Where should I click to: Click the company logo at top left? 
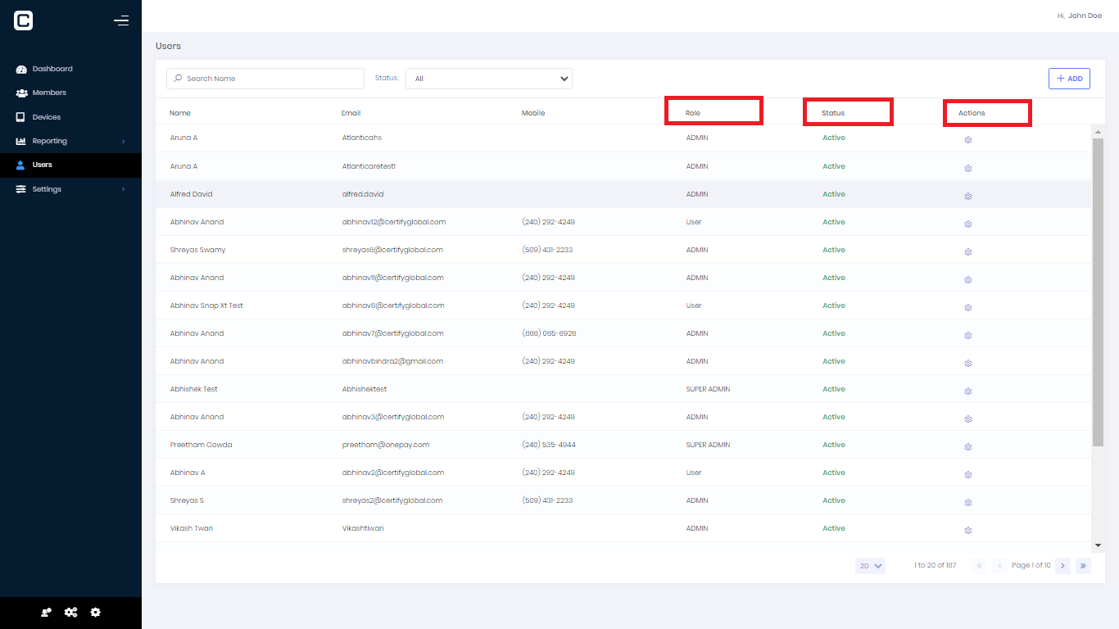[23, 20]
